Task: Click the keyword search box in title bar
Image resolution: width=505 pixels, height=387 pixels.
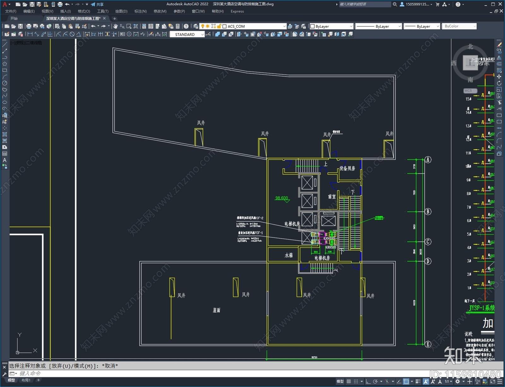Action: click(x=365, y=4)
